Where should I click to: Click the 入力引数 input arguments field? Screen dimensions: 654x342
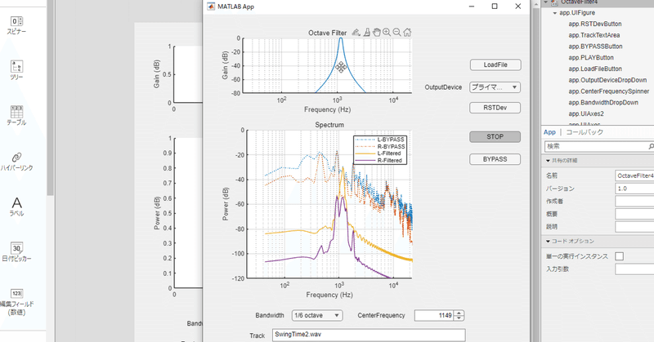[x=634, y=269]
